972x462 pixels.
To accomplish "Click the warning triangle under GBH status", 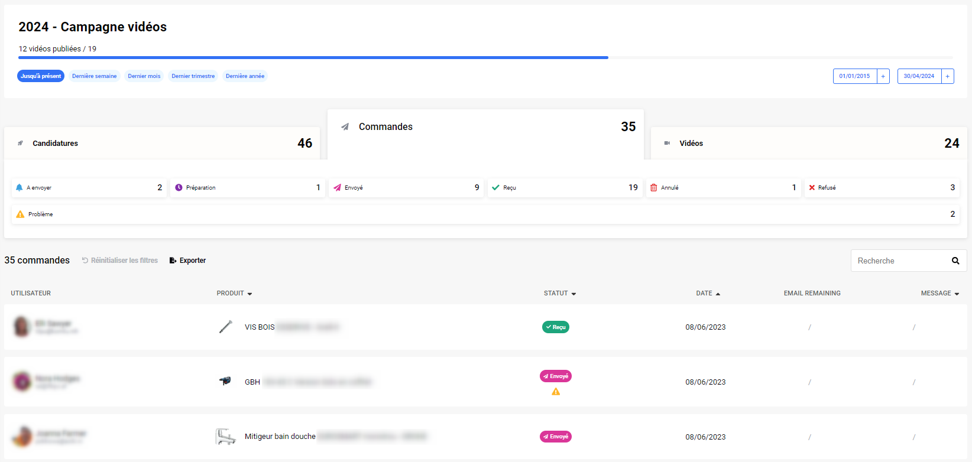I will (x=556, y=392).
